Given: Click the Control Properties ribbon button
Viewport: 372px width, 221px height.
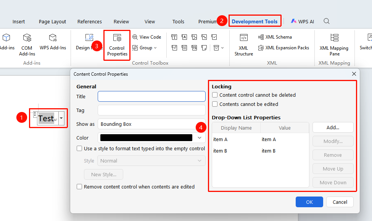Looking at the screenshot, I should click(117, 45).
